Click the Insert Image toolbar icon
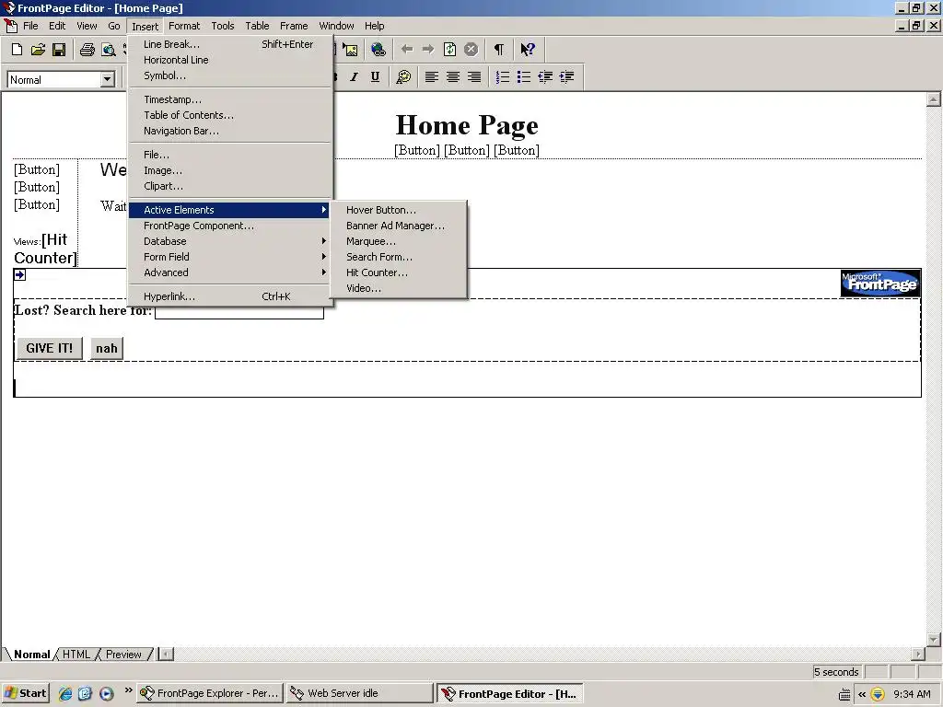This screenshot has height=707, width=943. pos(350,50)
